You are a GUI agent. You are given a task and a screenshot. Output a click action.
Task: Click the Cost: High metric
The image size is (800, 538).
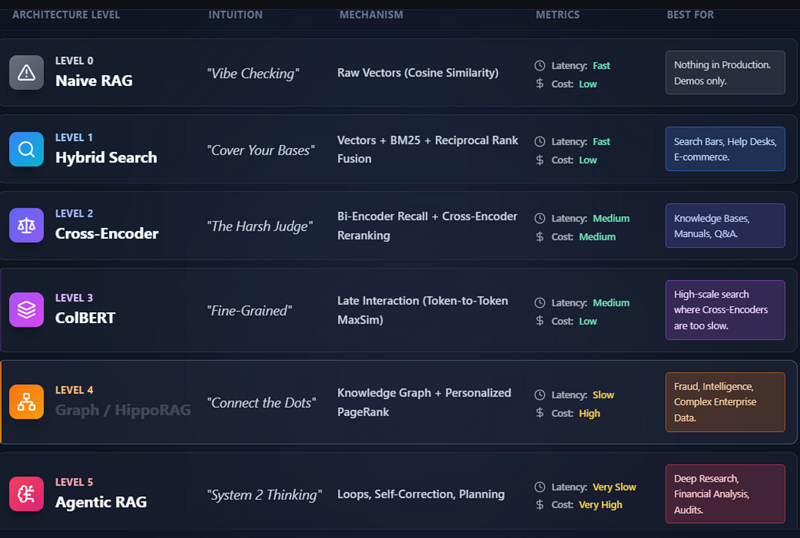568,413
